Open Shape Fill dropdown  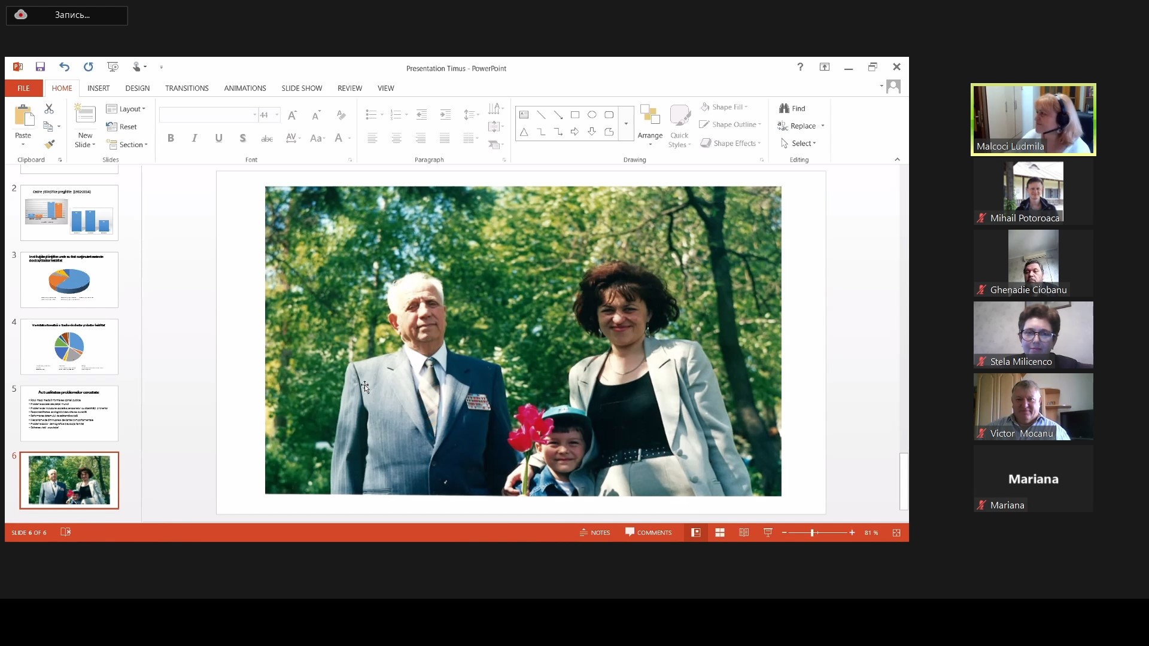(724, 107)
